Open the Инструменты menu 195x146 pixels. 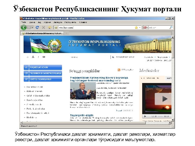coord(70,22)
